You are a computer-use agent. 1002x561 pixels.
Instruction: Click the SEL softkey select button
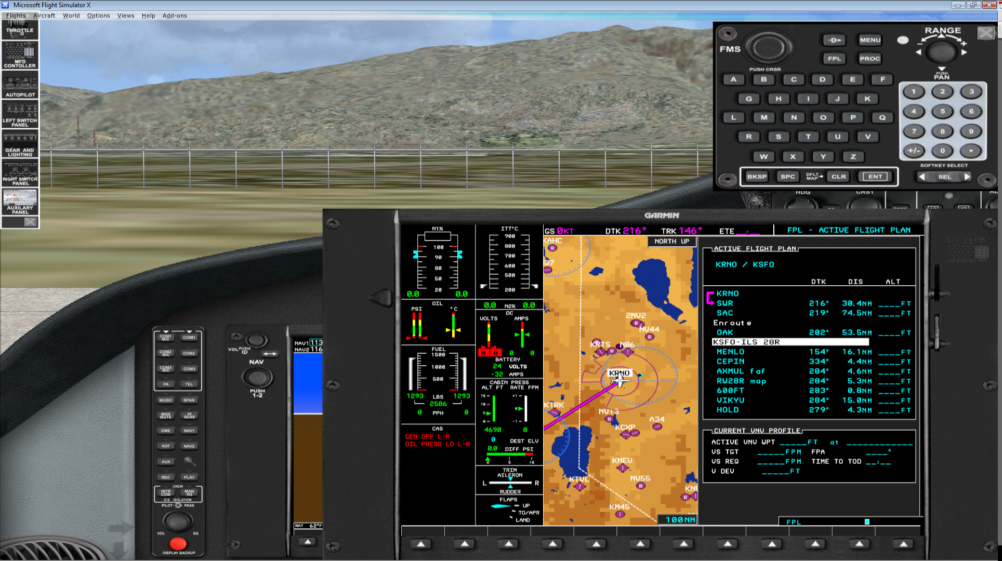coord(944,177)
